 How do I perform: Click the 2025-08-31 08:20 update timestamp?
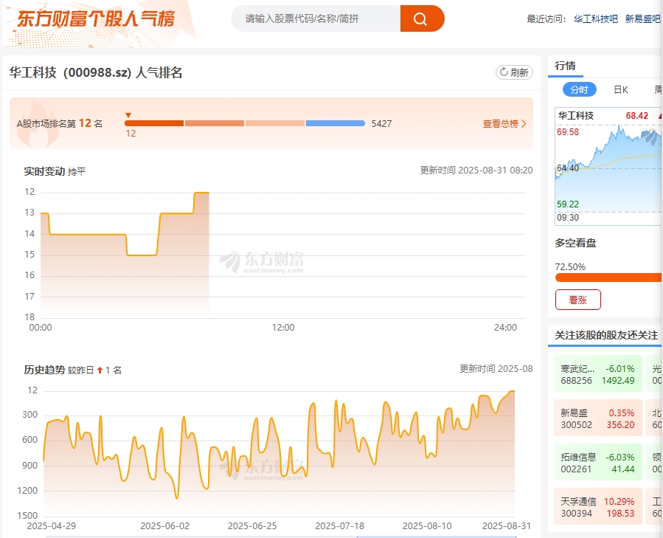tap(495, 170)
